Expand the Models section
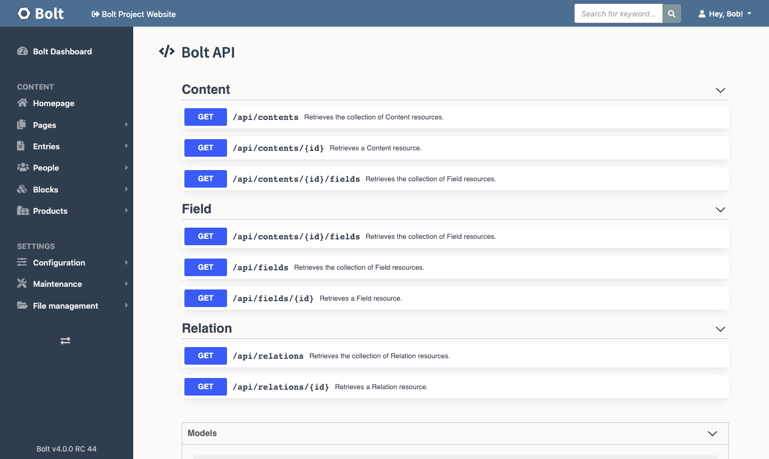 713,433
